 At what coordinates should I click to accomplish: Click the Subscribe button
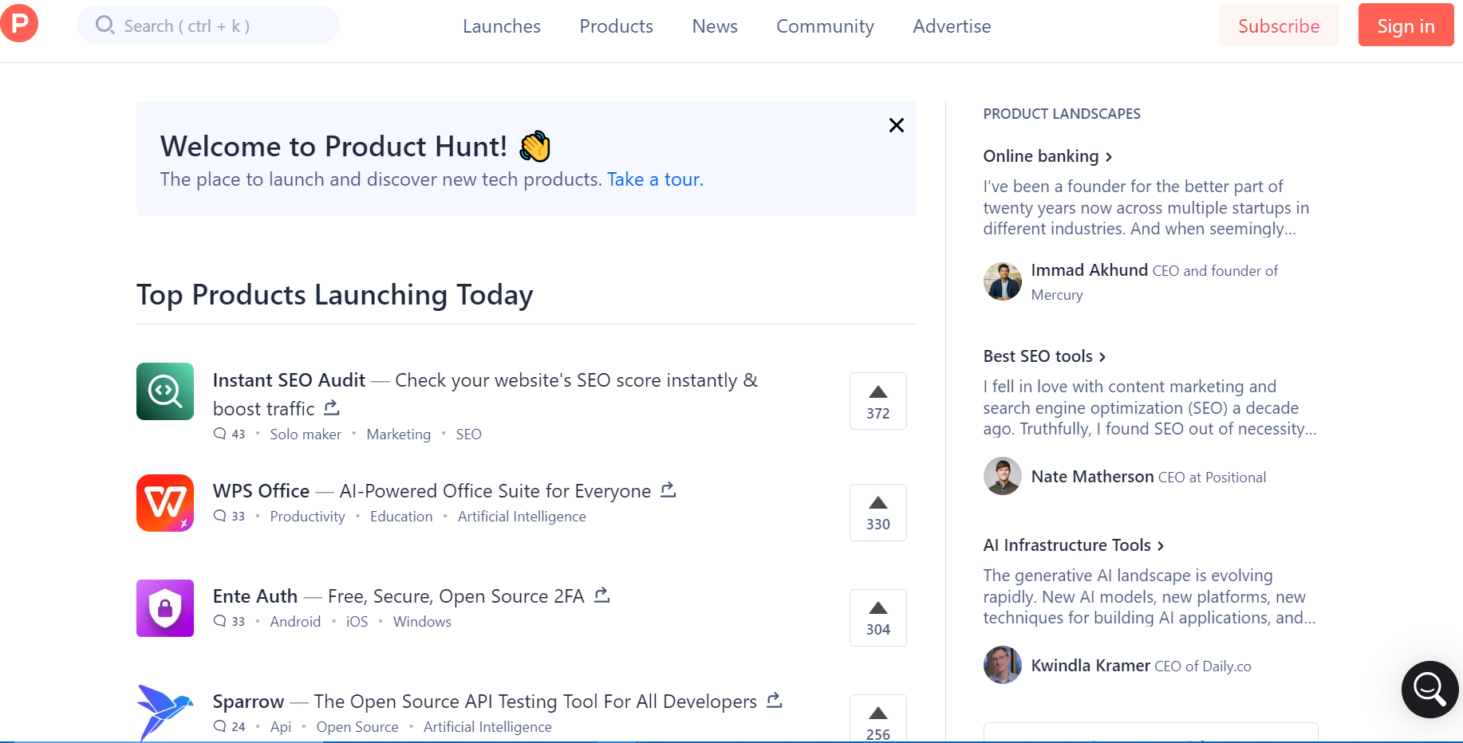tap(1279, 26)
